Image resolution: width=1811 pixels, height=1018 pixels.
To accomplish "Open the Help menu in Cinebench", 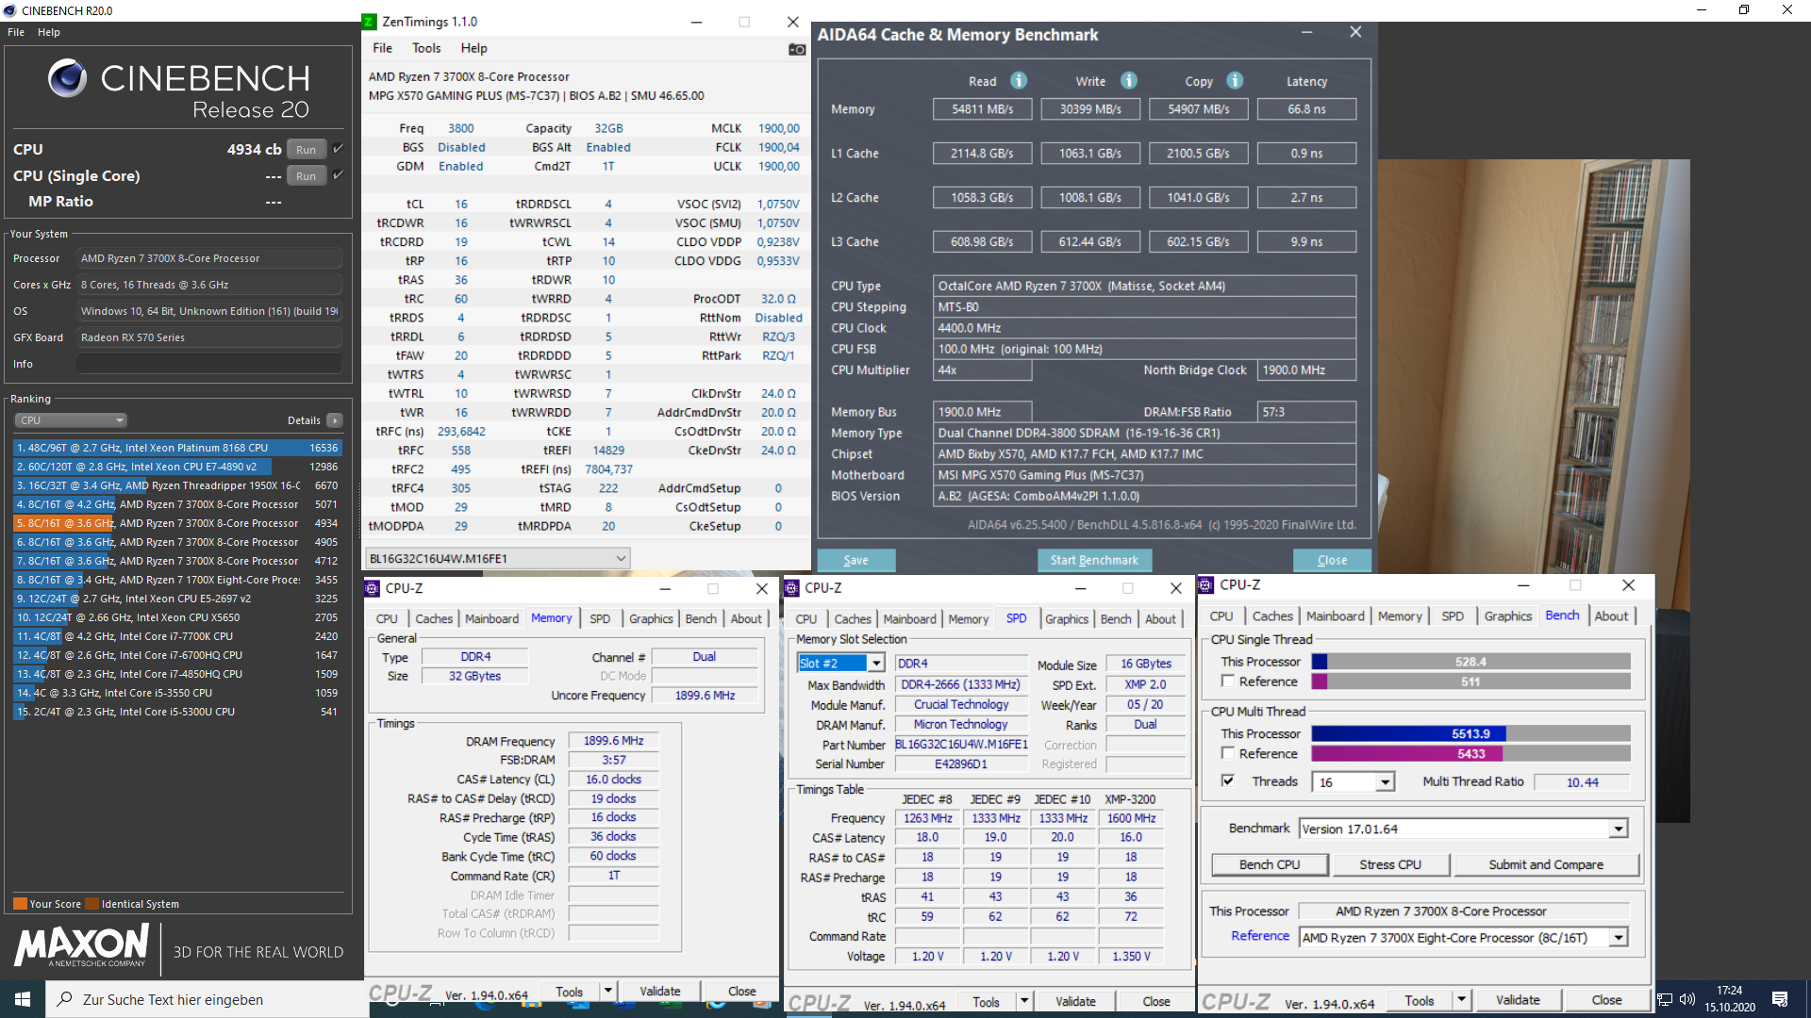I will (49, 32).
